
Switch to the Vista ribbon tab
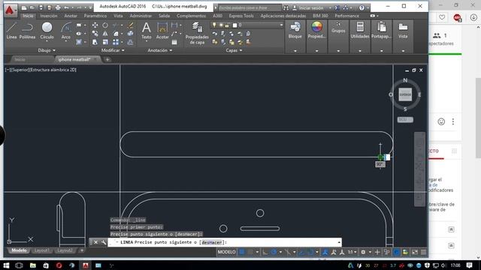click(x=118, y=16)
